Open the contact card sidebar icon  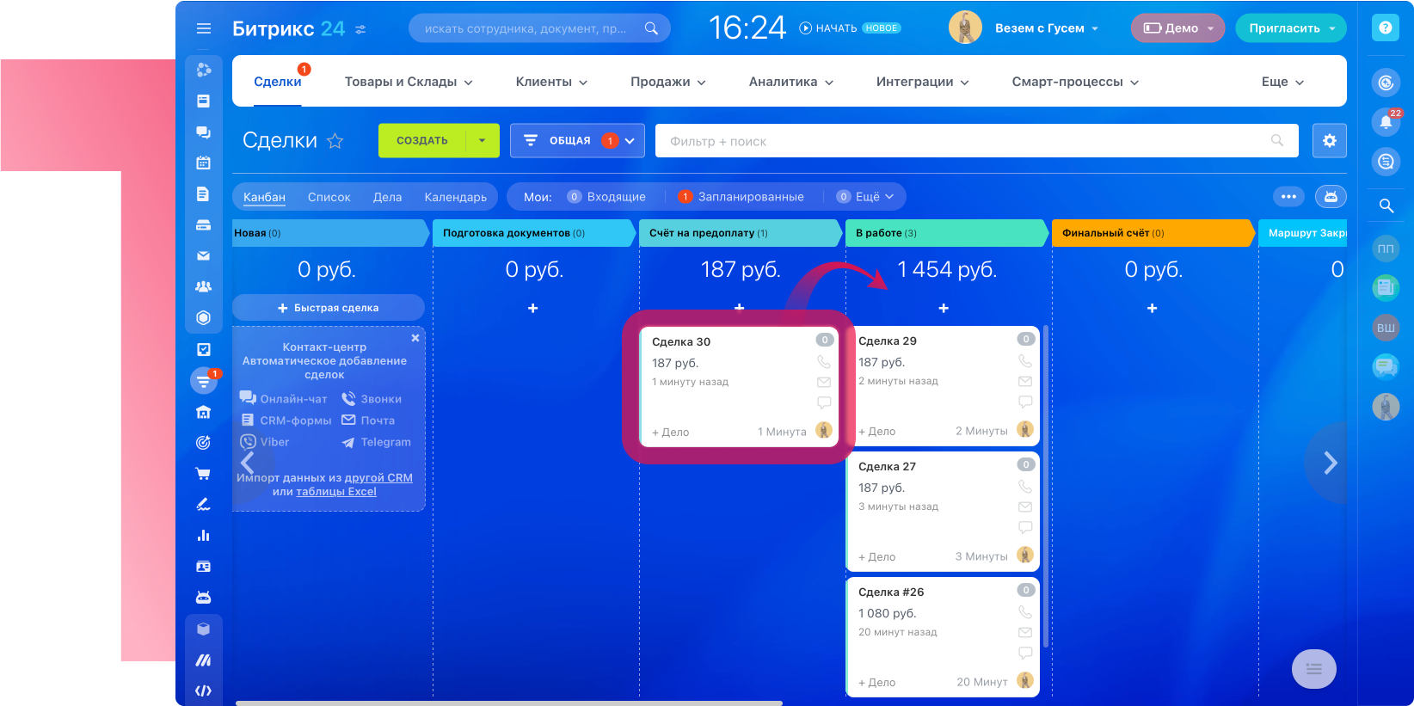point(203,567)
